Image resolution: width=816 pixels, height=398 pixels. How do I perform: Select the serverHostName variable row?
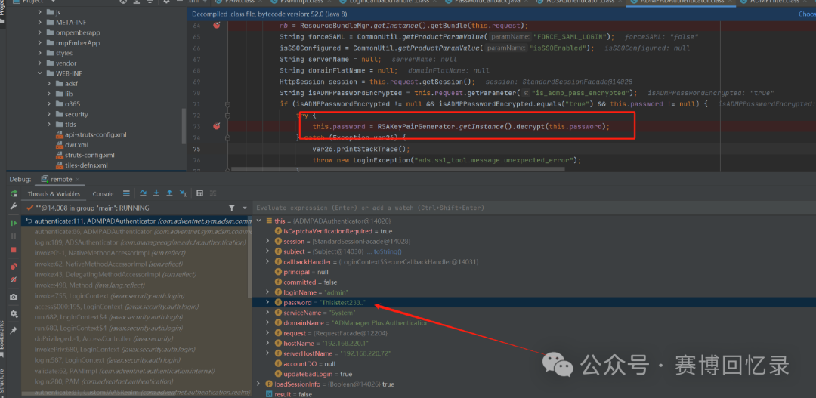pos(534,353)
